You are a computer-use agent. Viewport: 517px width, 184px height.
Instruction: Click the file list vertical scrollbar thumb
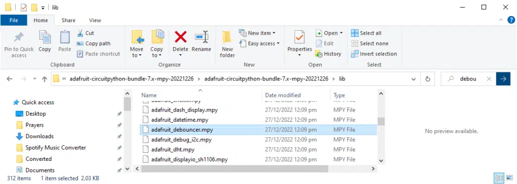point(381,122)
